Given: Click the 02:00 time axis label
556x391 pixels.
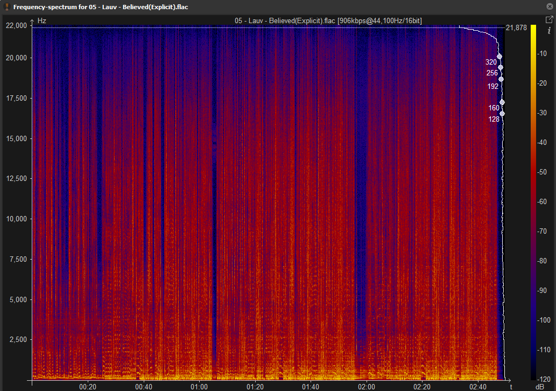Looking at the screenshot, I should click(x=367, y=387).
